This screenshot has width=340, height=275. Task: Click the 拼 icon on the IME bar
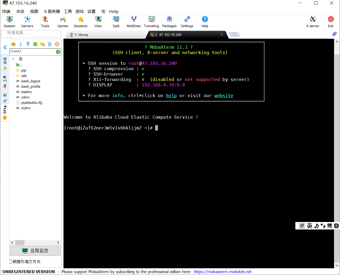(x=302, y=226)
